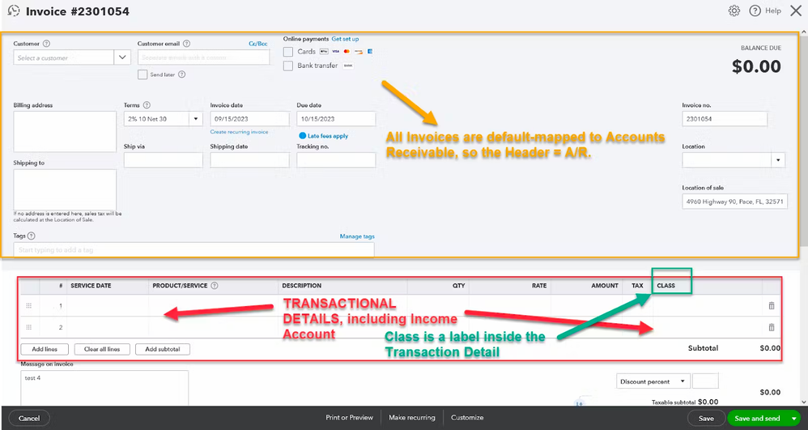Click the Add lines button

pos(45,349)
